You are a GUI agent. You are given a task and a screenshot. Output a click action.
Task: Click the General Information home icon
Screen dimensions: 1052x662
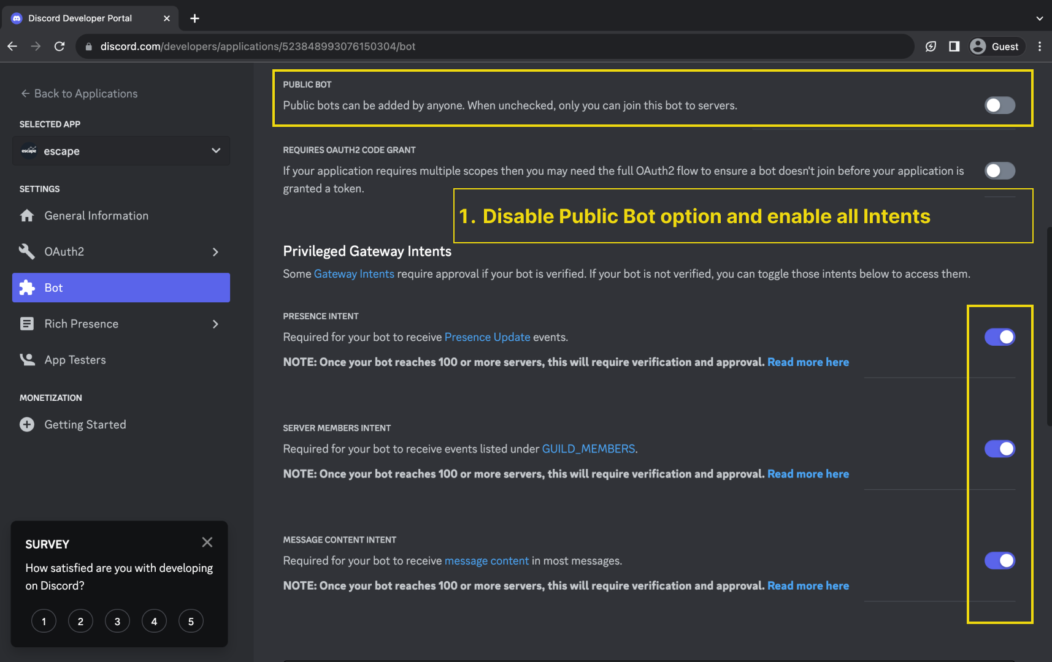click(x=27, y=216)
